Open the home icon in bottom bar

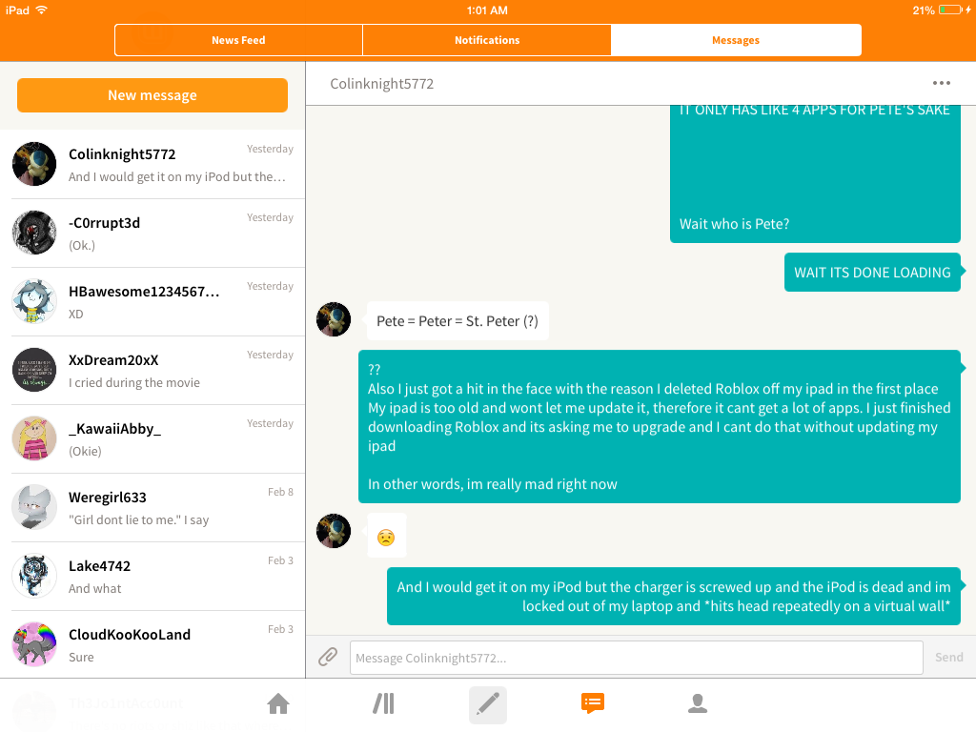coord(278,704)
